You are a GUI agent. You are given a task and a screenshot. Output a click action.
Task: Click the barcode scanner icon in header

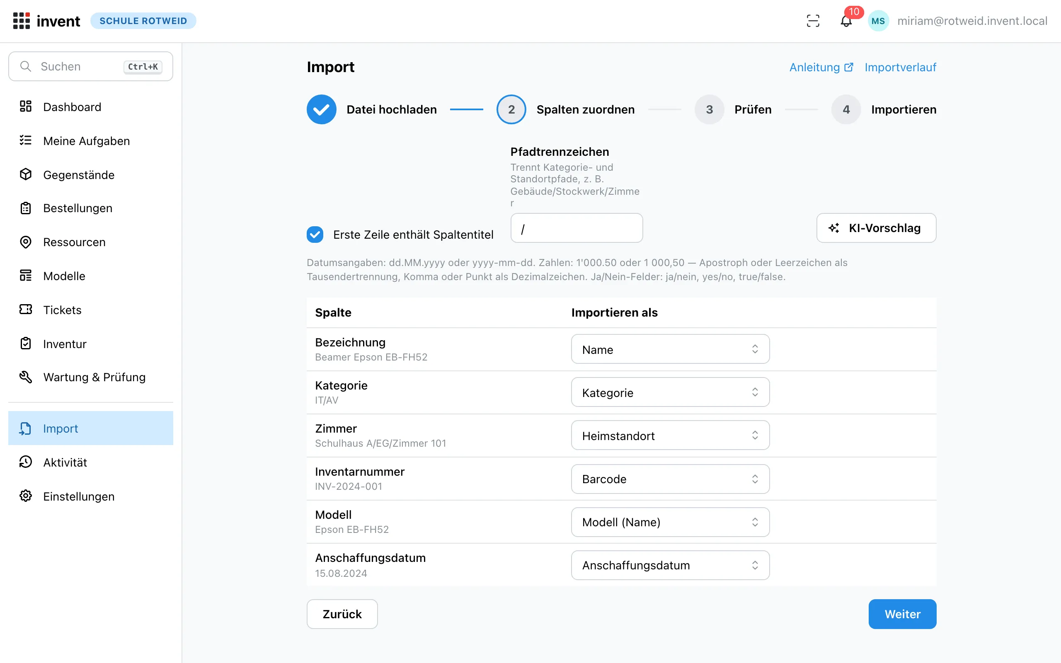(813, 21)
